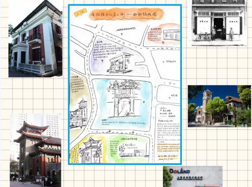Click the red brick villa photo

tap(35, 39)
